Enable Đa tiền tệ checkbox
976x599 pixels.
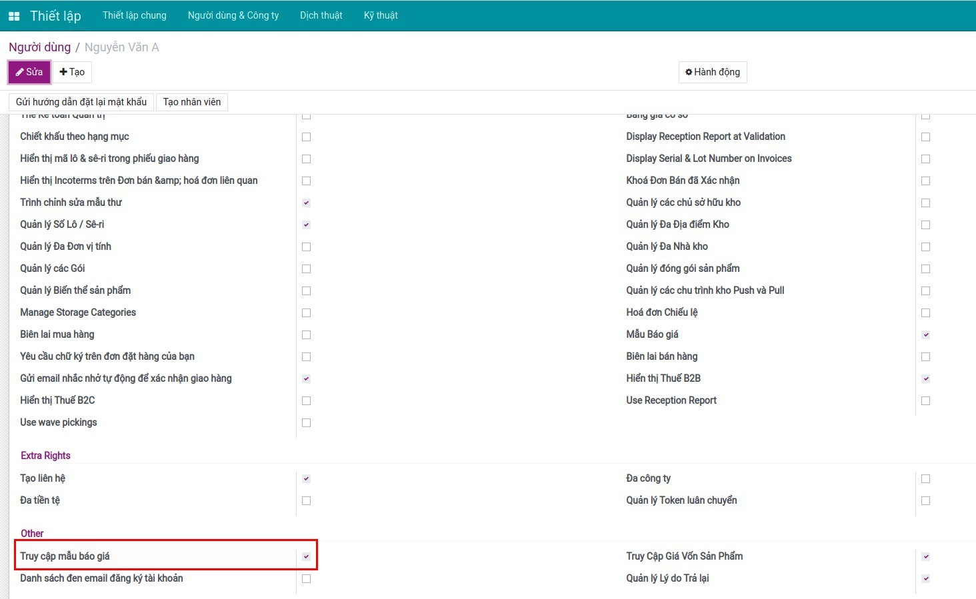coord(306,500)
